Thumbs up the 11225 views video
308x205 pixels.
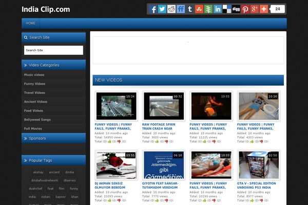(x=204, y=141)
